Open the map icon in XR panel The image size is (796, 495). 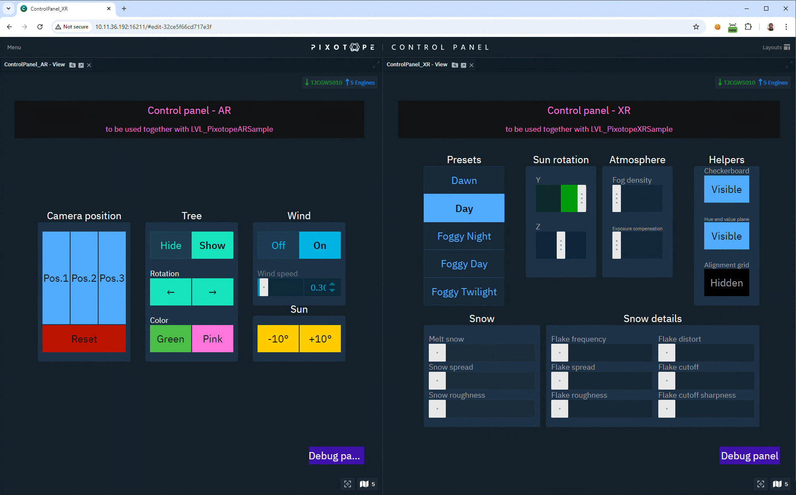777,484
